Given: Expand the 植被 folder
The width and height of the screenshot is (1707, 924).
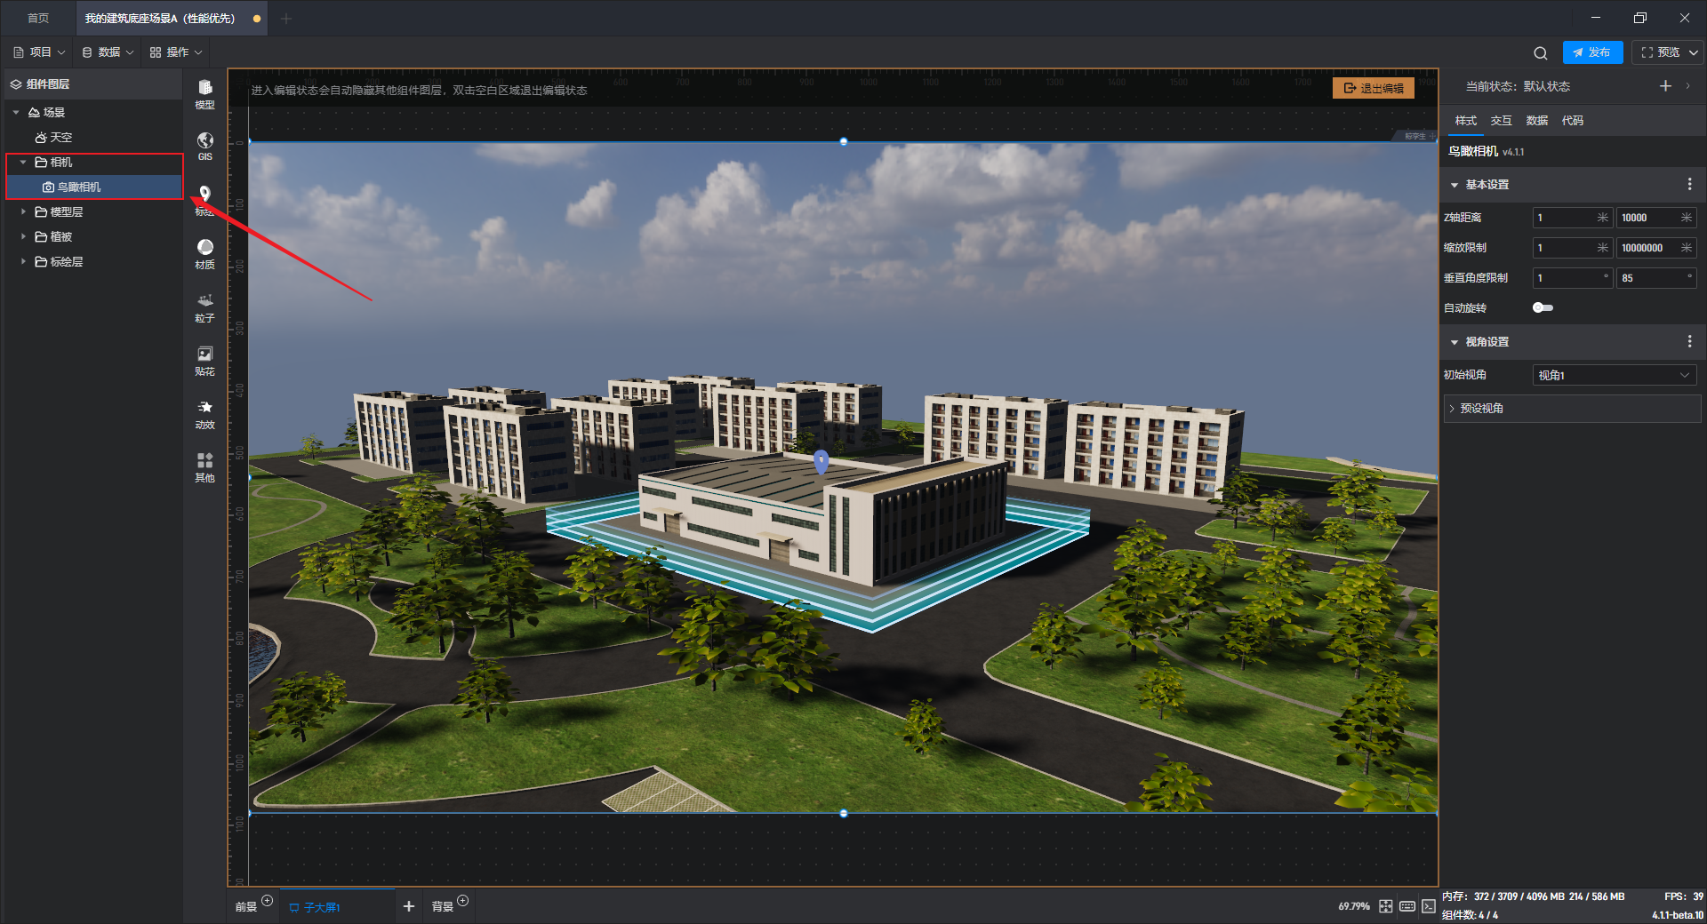Looking at the screenshot, I should [23, 237].
